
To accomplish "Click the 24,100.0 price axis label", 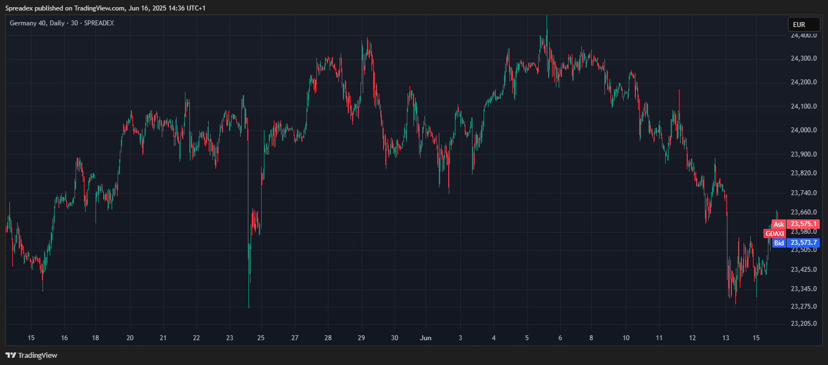I will [804, 106].
